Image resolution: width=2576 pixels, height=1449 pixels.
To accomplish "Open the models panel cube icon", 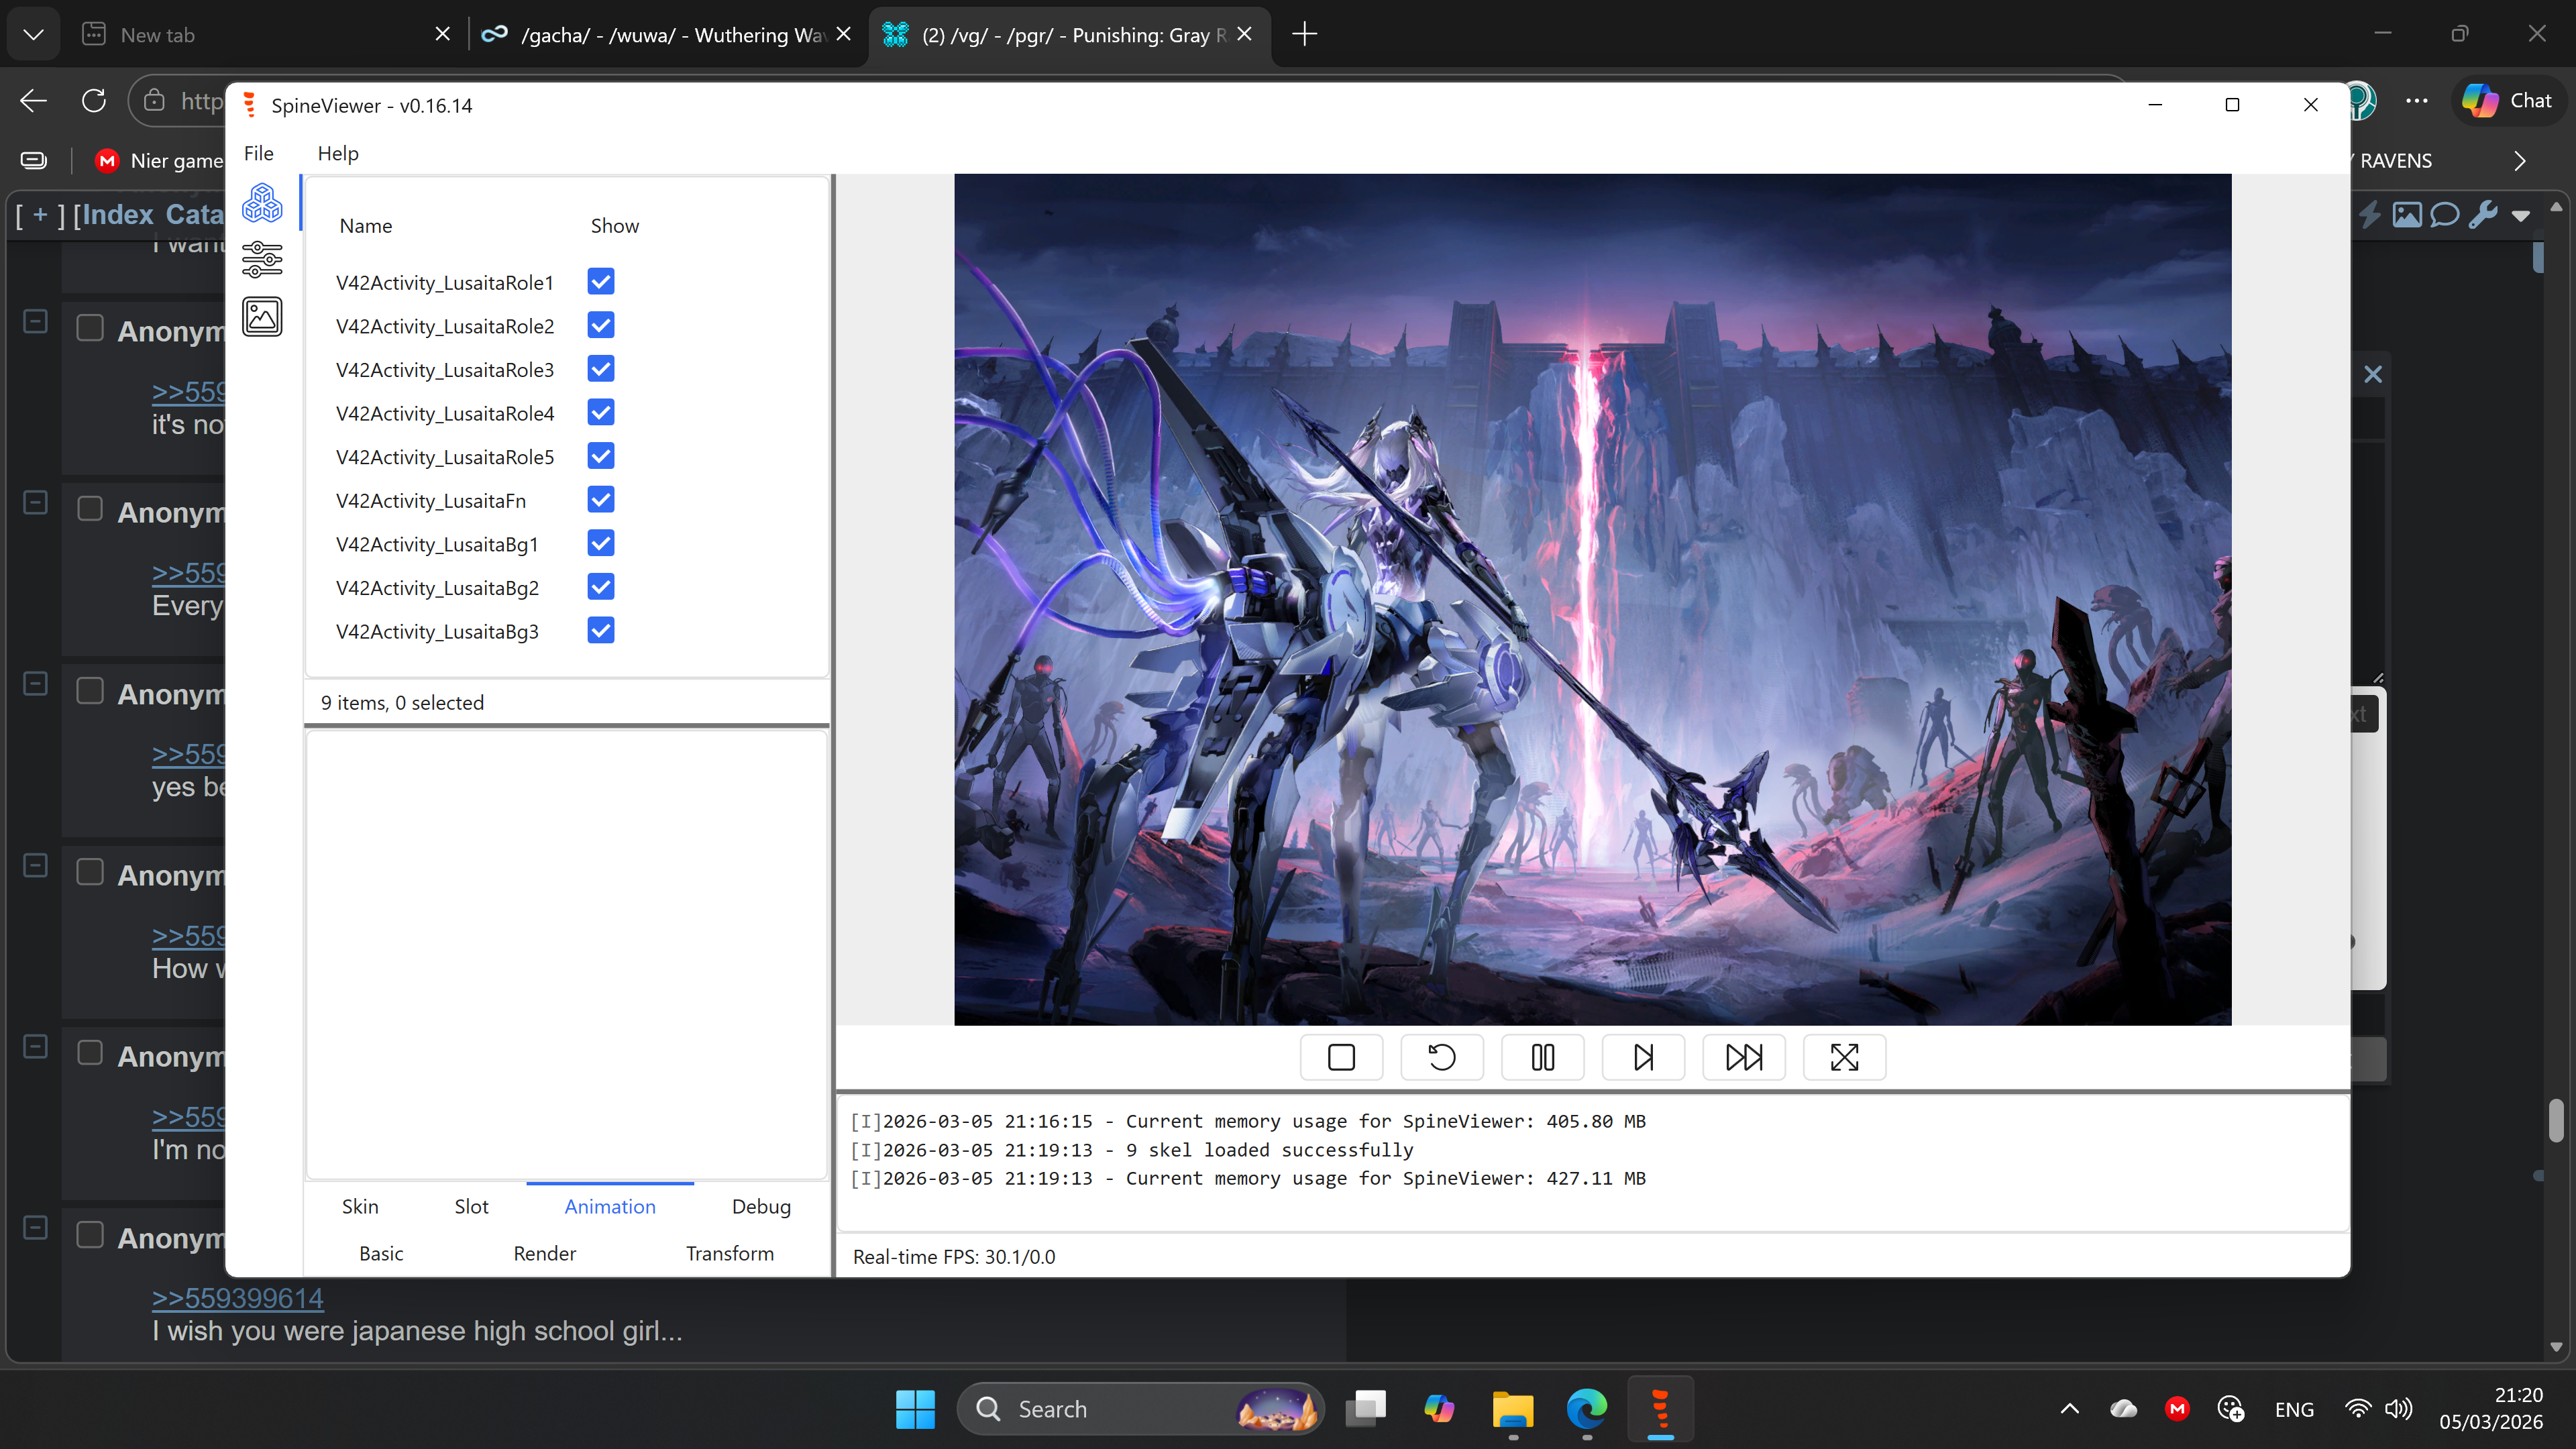I will coord(262,204).
